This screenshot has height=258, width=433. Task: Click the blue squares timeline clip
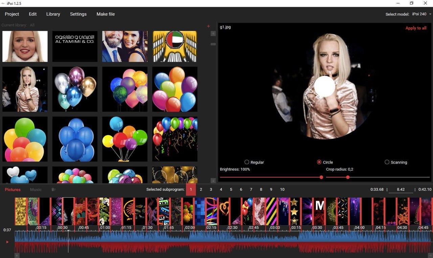[200, 211]
